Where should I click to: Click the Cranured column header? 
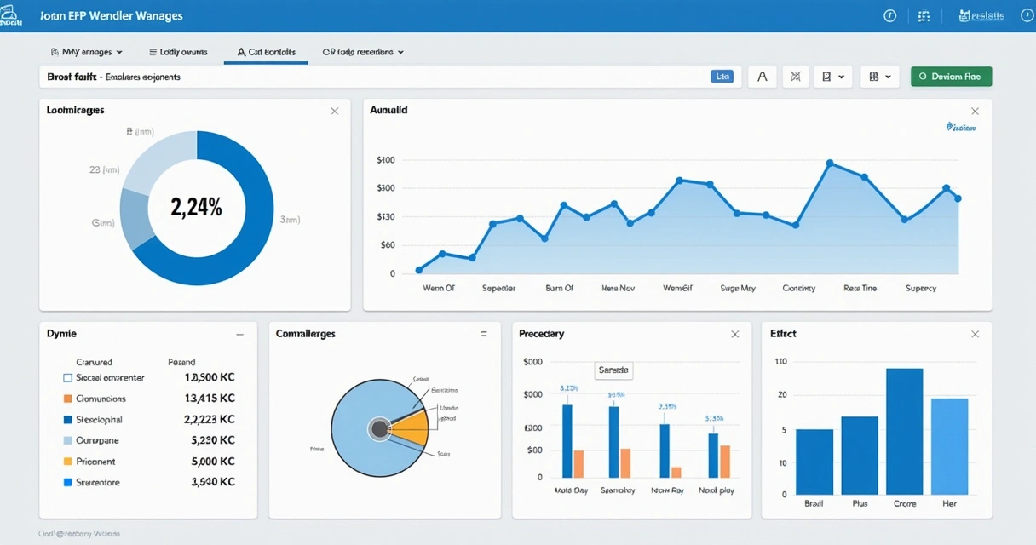coord(94,362)
